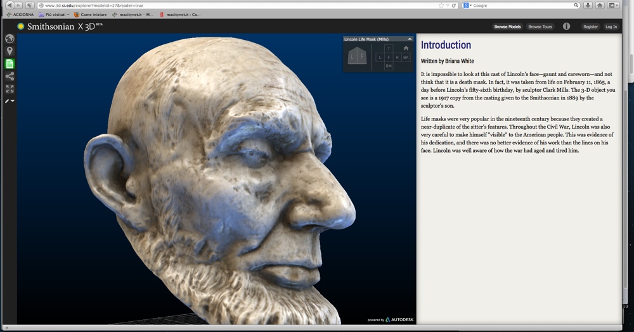
Task: Toggle the green document reader icon
Action: (x=10, y=63)
